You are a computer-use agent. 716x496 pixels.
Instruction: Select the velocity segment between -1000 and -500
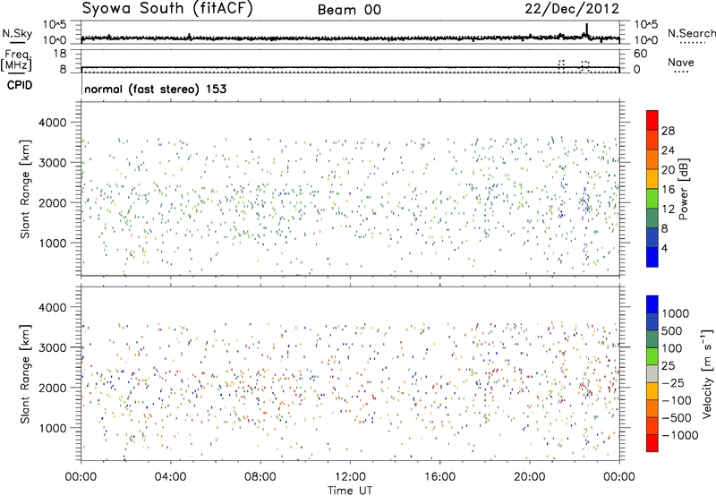click(x=652, y=425)
